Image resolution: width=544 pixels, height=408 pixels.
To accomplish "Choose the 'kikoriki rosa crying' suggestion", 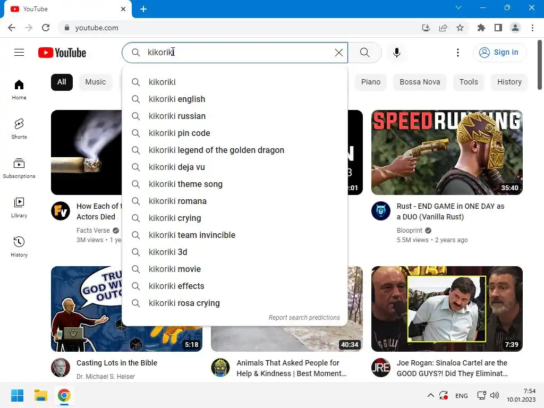I will (x=235, y=303).
